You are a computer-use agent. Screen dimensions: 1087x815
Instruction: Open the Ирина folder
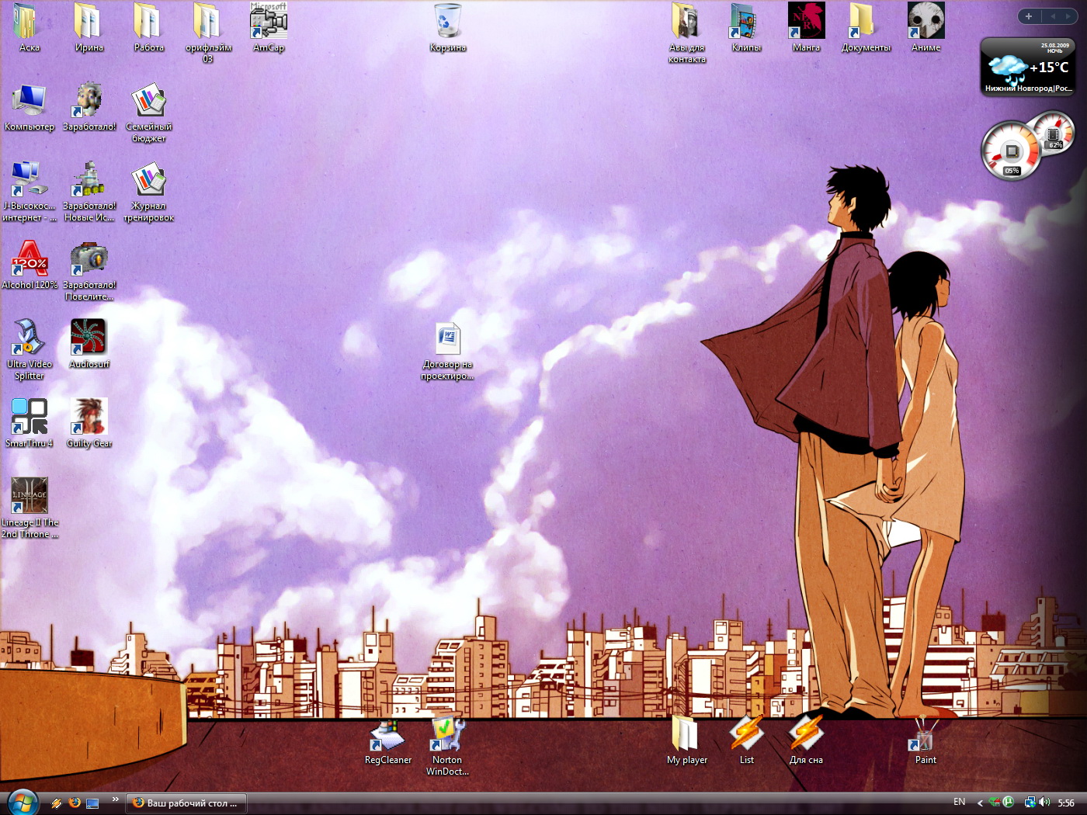[x=89, y=27]
